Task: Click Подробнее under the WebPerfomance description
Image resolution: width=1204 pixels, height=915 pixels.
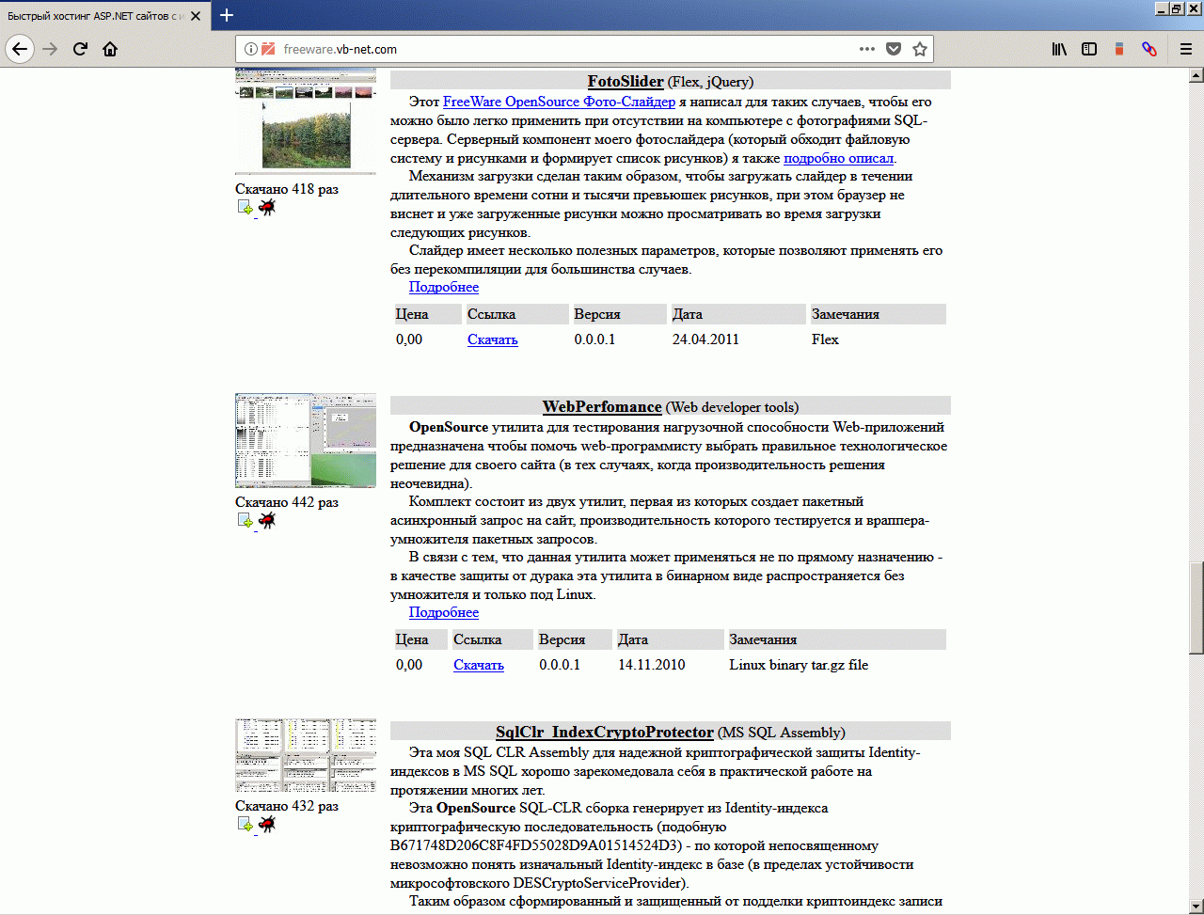Action: pyautogui.click(x=444, y=612)
